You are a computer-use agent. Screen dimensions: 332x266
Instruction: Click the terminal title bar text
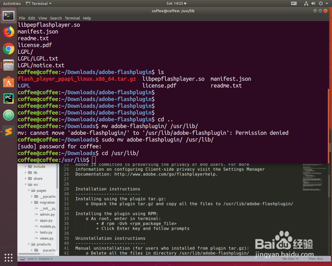(173, 11)
